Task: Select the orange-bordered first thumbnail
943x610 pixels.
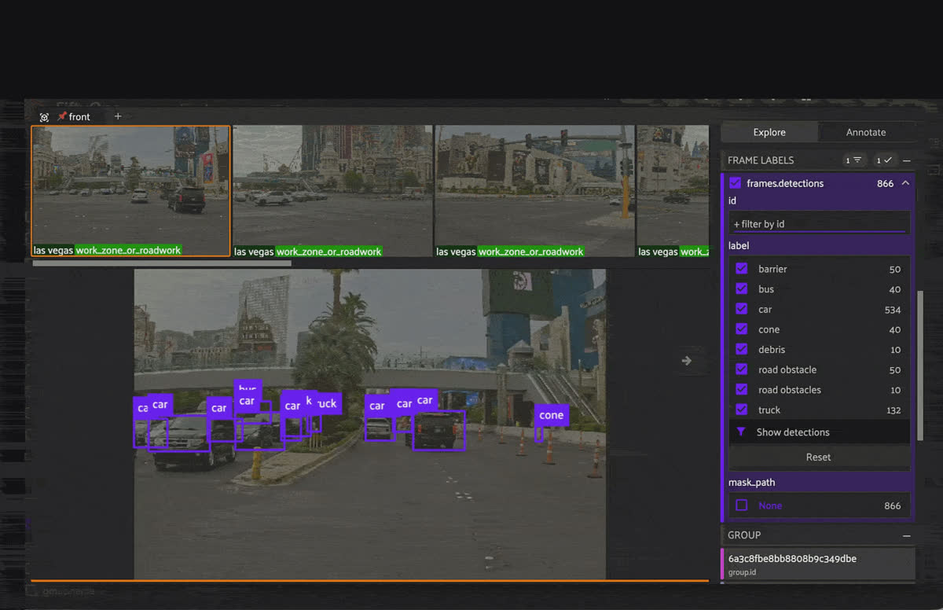Action: 130,191
